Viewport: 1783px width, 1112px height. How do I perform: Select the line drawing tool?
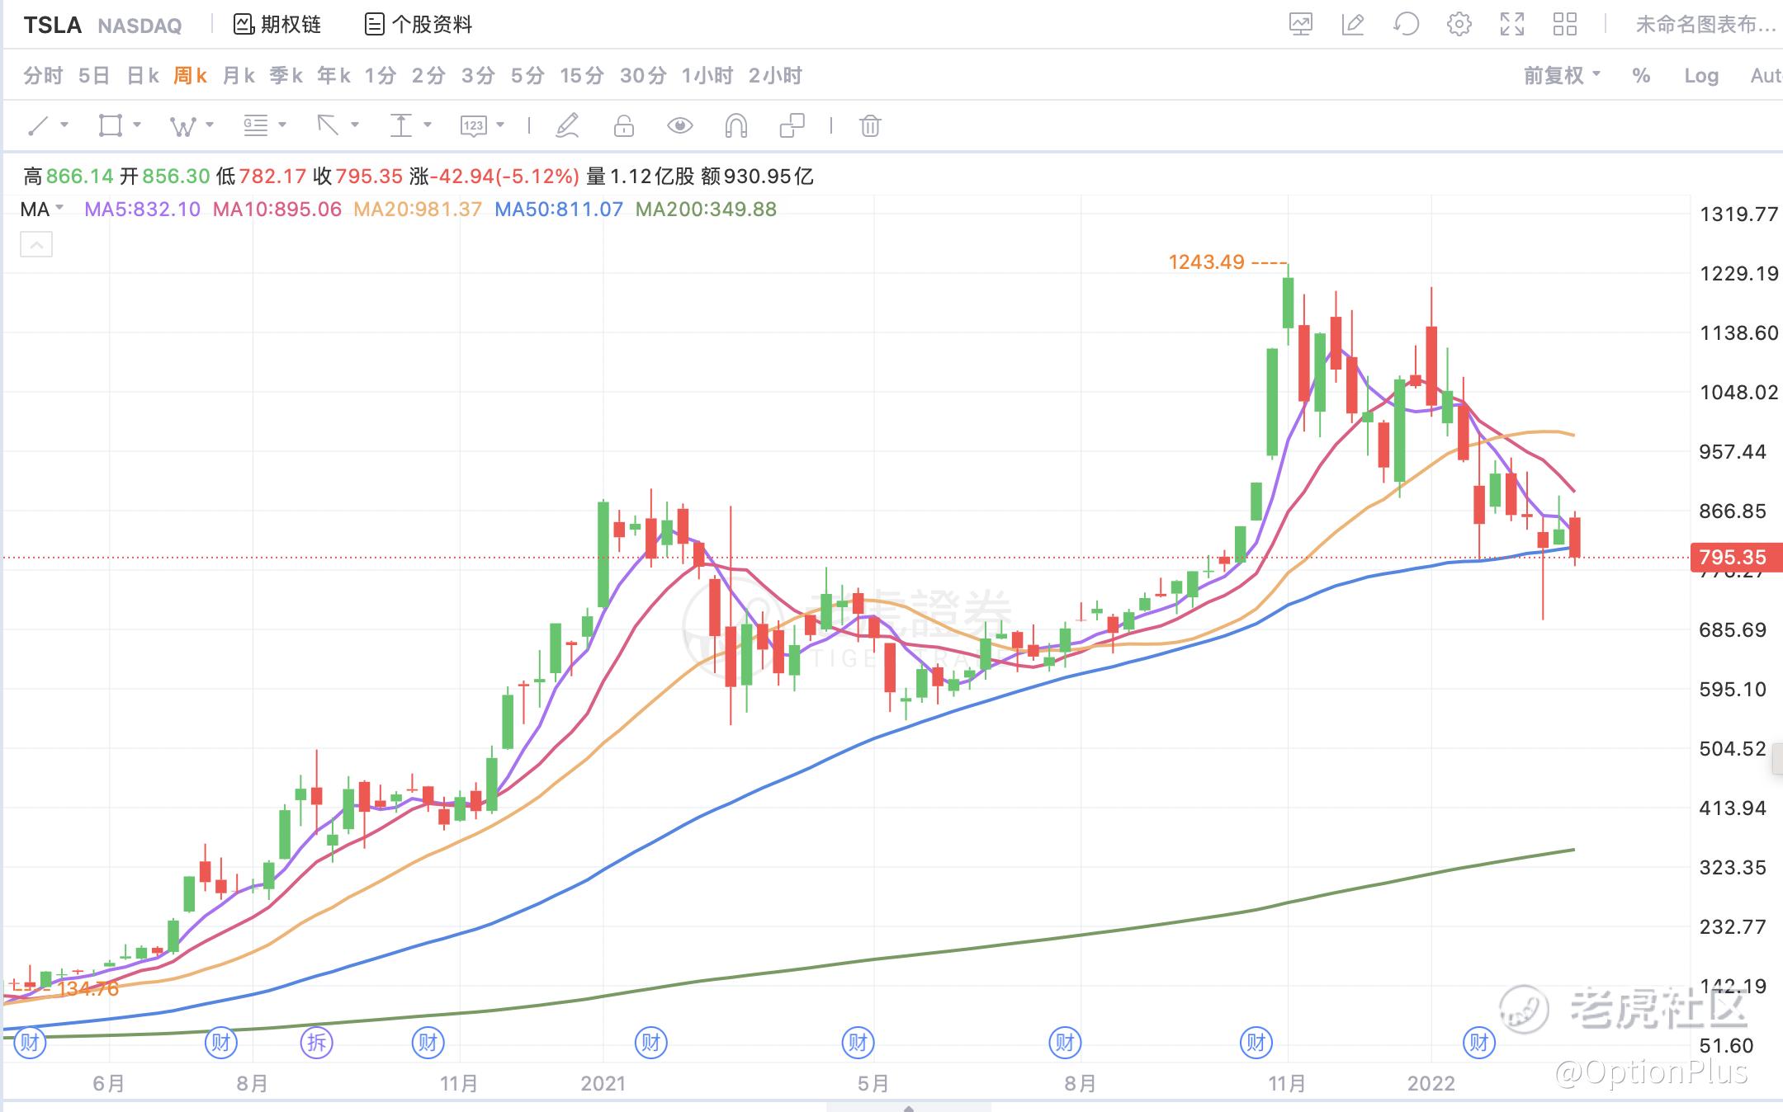39,126
